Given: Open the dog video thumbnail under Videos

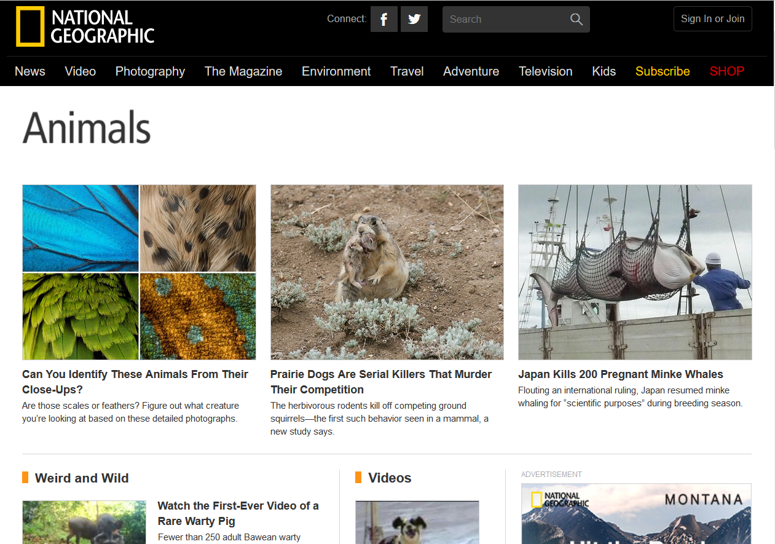Looking at the screenshot, I should pos(417,522).
